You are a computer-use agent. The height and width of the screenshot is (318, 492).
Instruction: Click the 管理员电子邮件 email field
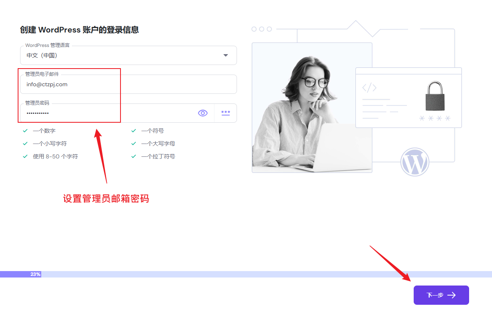coord(129,84)
